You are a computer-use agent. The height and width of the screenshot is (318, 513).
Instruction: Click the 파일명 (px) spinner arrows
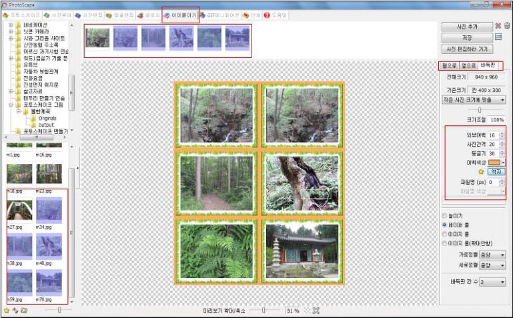click(x=502, y=182)
